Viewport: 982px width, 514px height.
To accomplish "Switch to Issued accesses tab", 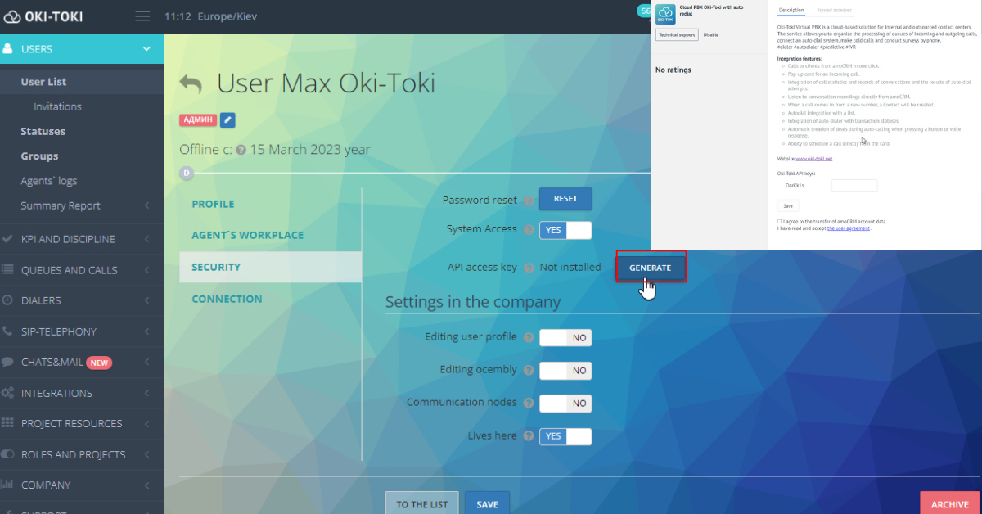I will tap(835, 10).
